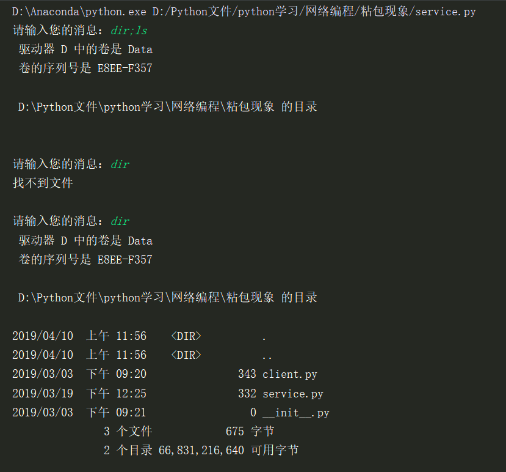Click the last green 'dir' input text
Screen dimensions: 506x472
tap(120, 221)
